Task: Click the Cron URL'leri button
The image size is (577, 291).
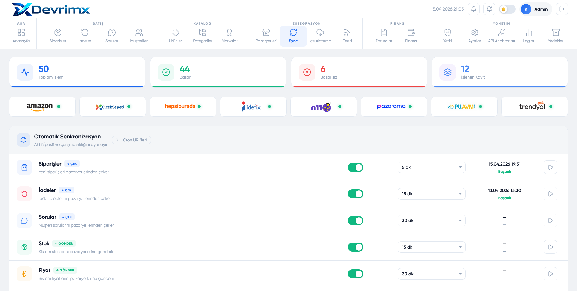Action: coord(131,140)
